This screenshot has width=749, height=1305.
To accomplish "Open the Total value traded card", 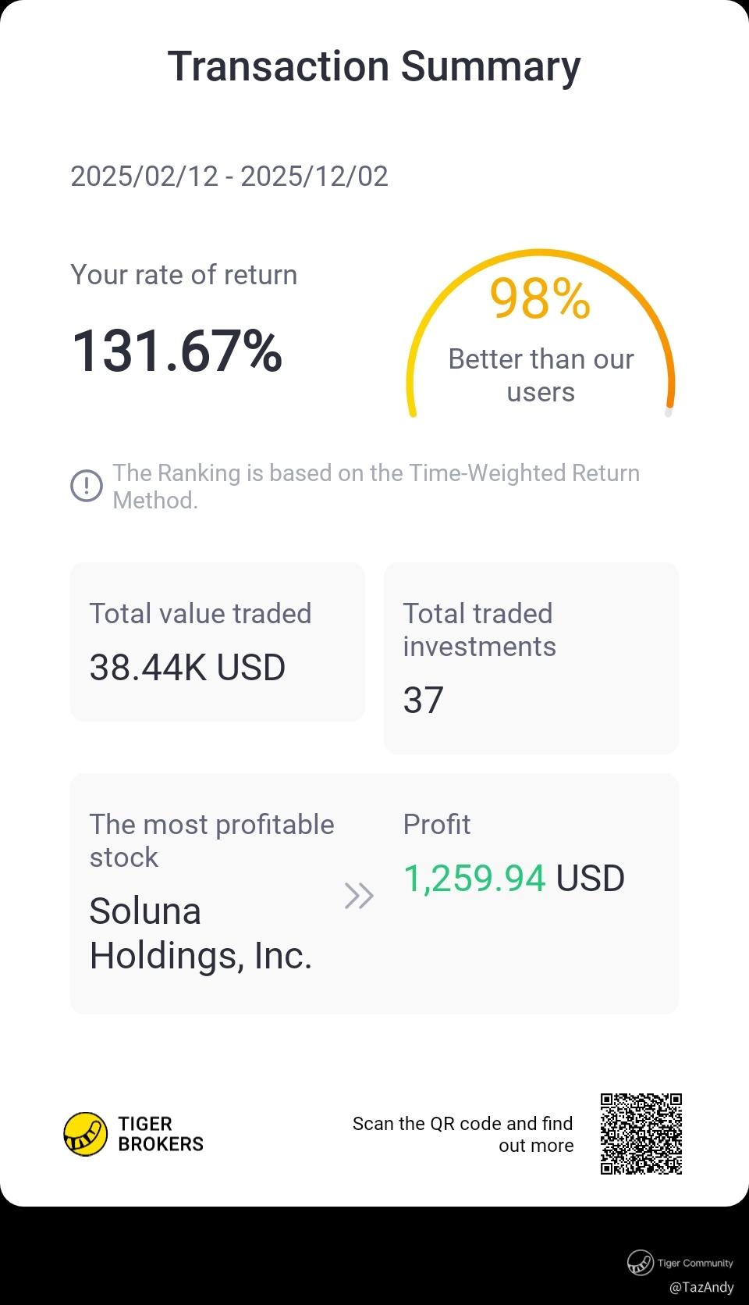I will tap(218, 642).
